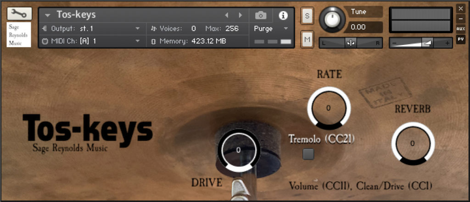Click the camera snapshot icon
This screenshot has height=202, width=470.
(x=261, y=15)
